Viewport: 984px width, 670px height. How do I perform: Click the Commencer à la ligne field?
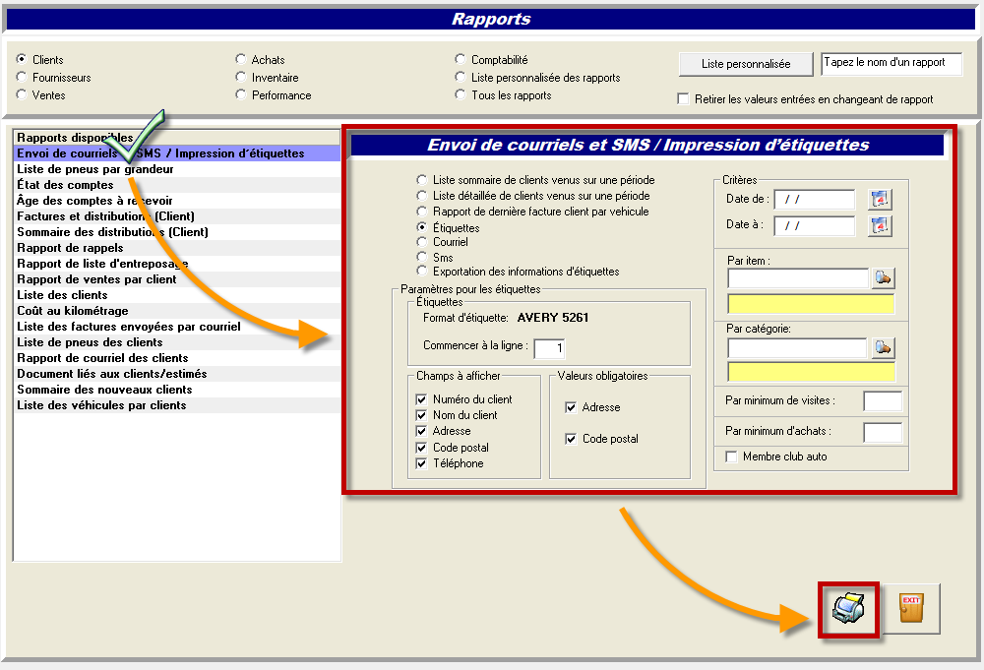tap(549, 348)
